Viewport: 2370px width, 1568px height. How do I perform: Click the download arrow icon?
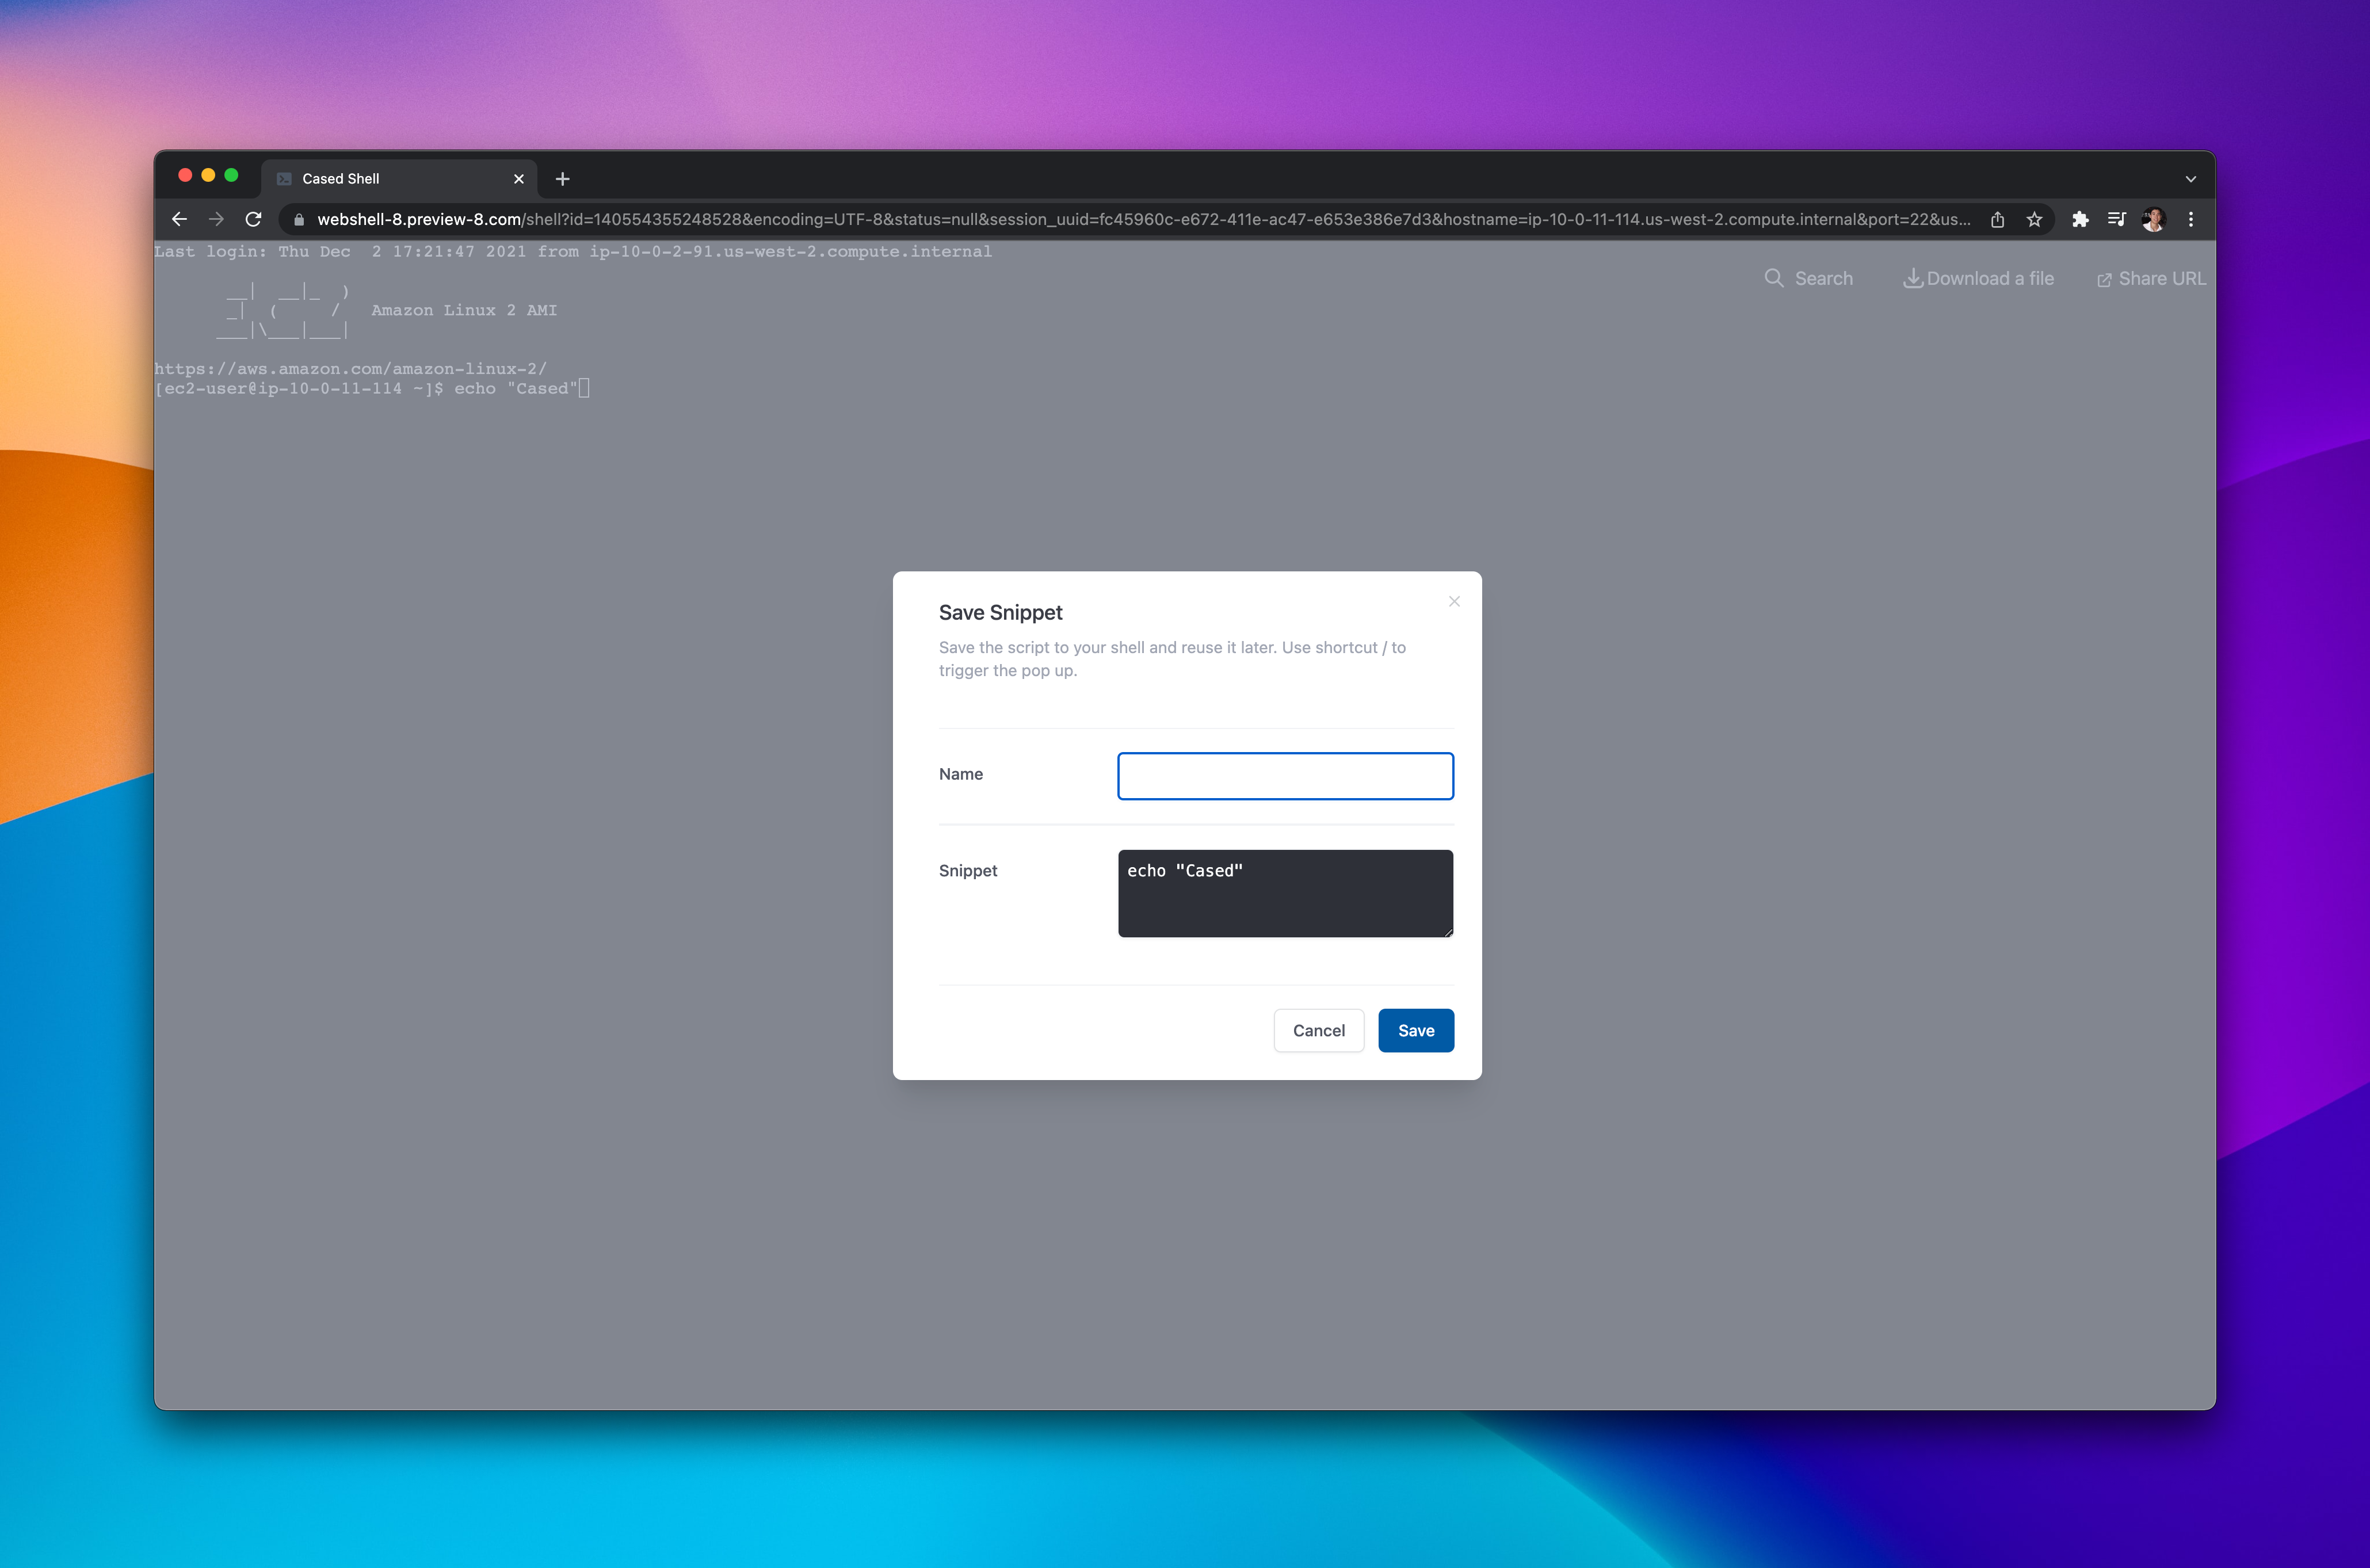[1912, 279]
